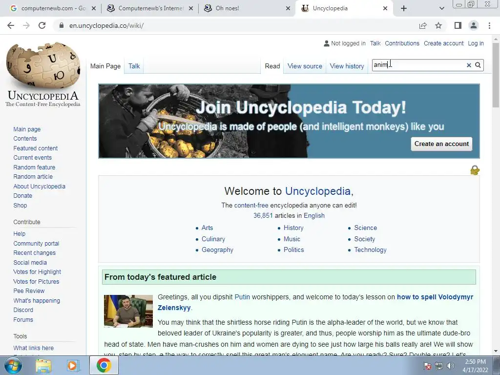Click the Zelenskyy featured article thumbnail
Viewport: 500px width, 375px height.
click(x=128, y=311)
